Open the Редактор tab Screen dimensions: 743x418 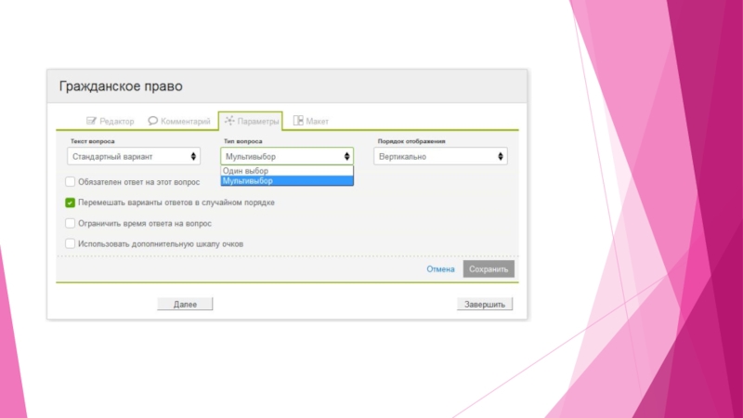(110, 122)
